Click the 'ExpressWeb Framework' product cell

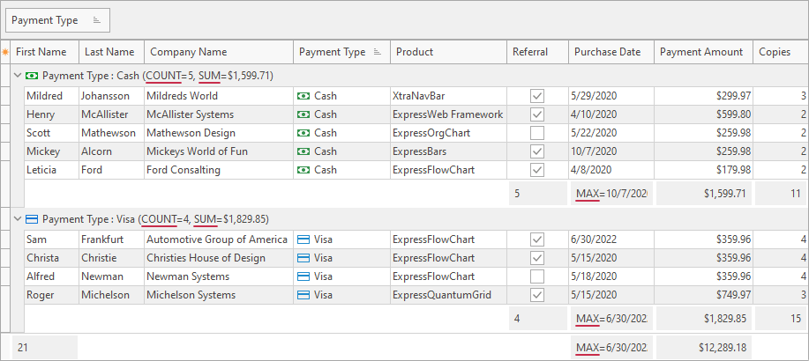[448, 114]
